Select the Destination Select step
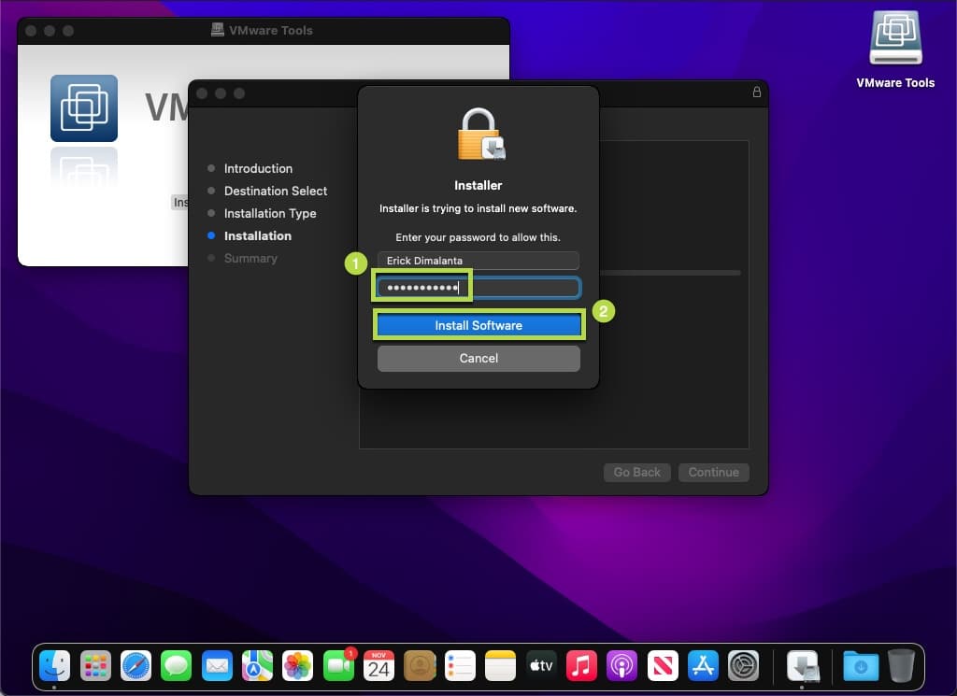 [276, 191]
